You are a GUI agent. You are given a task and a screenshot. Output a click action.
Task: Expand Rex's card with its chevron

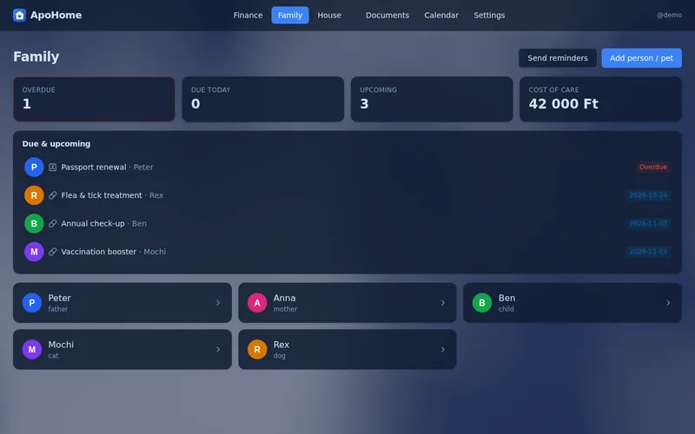[443, 350]
